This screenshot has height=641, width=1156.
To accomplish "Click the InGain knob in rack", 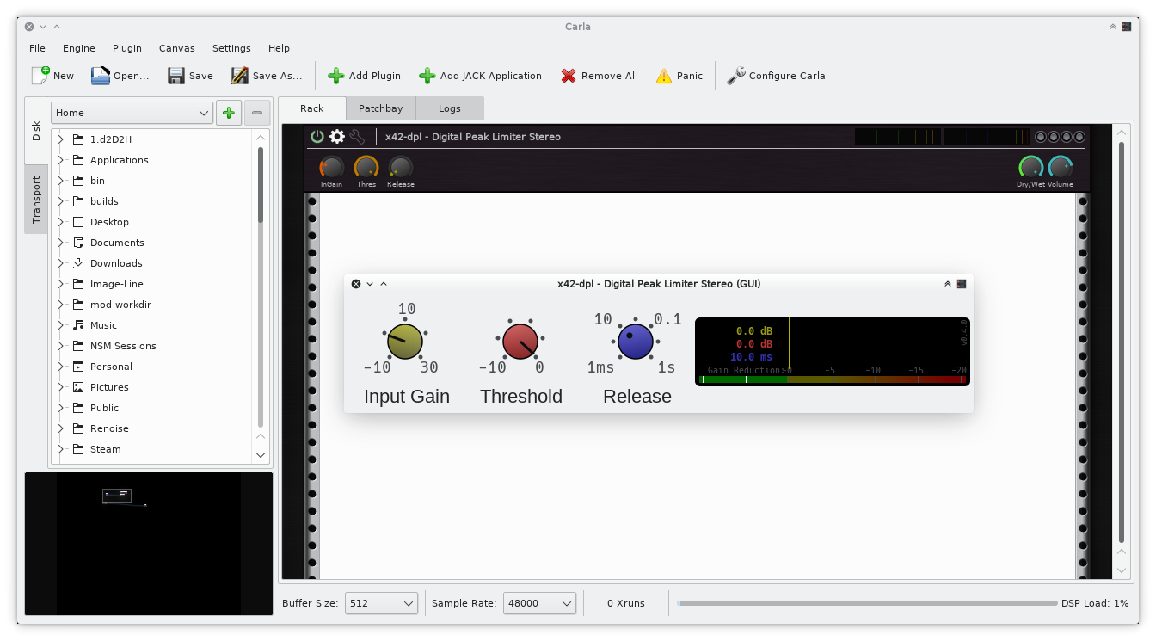I will 331,167.
